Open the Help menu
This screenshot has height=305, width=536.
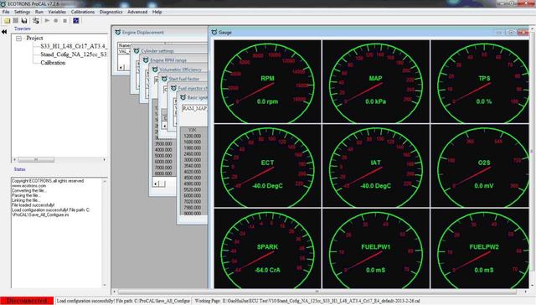[157, 12]
